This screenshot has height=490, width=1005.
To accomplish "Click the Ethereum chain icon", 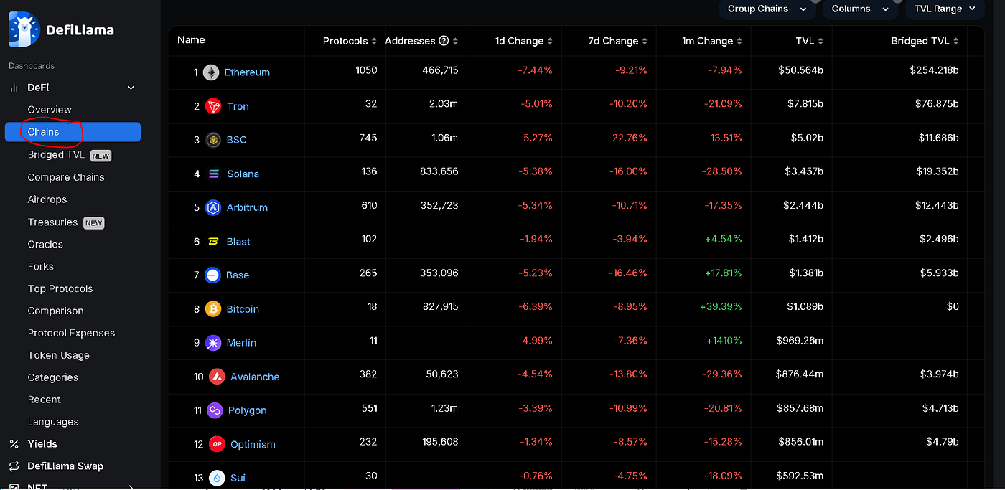I will tap(211, 72).
